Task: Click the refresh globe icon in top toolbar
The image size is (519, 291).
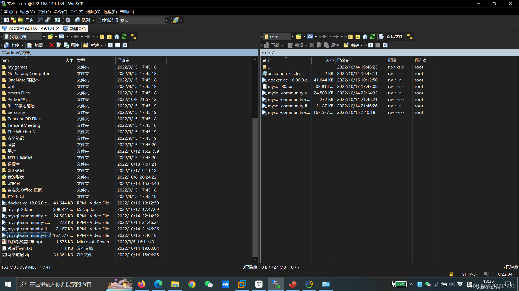Action: click(176, 20)
